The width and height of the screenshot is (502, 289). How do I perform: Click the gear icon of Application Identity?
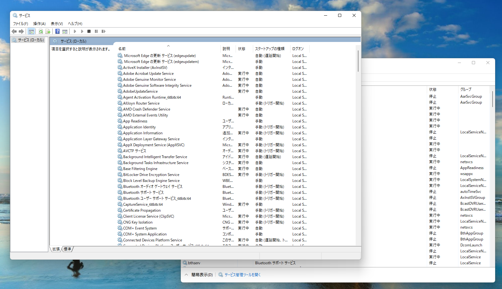pos(120,127)
